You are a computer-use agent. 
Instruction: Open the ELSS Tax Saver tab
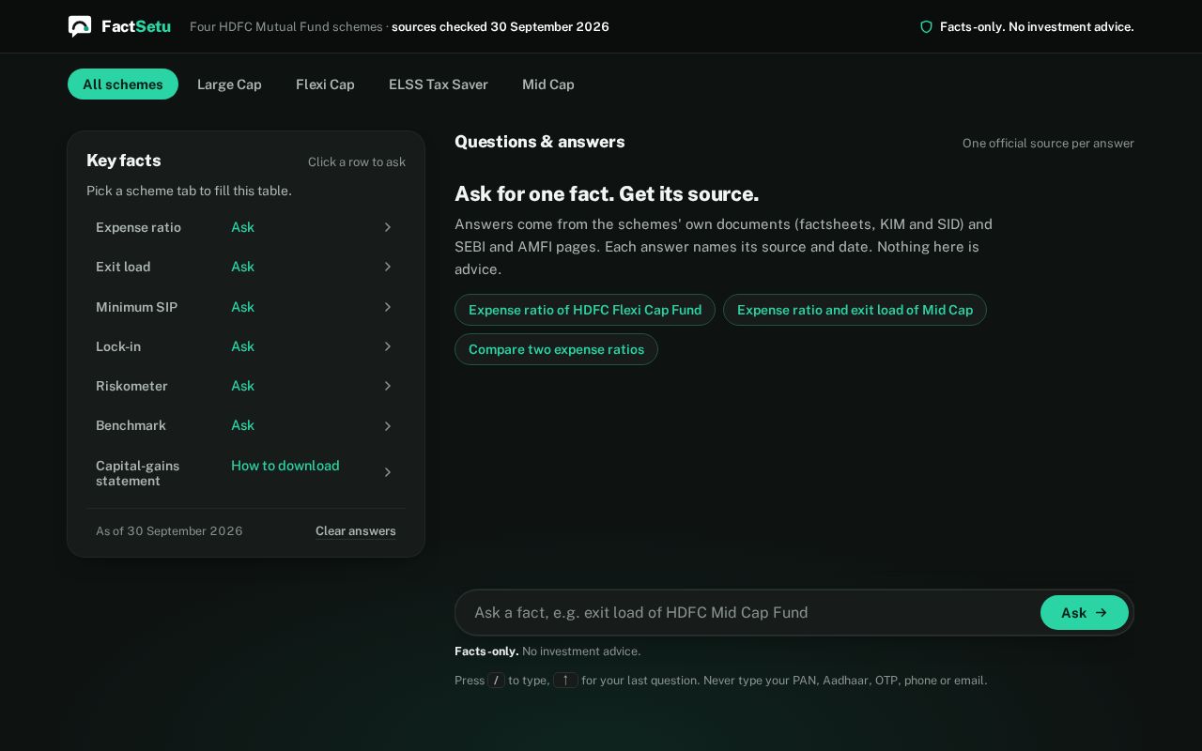439,84
